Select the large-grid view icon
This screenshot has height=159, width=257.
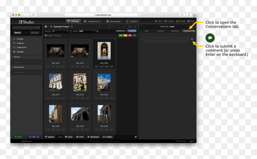114,27
